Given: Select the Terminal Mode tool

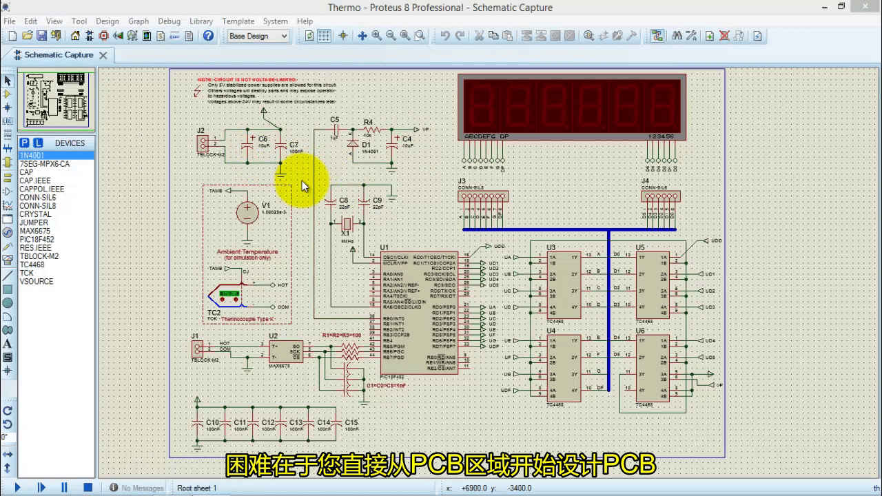Looking at the screenshot, I should pyautogui.click(x=8, y=177).
